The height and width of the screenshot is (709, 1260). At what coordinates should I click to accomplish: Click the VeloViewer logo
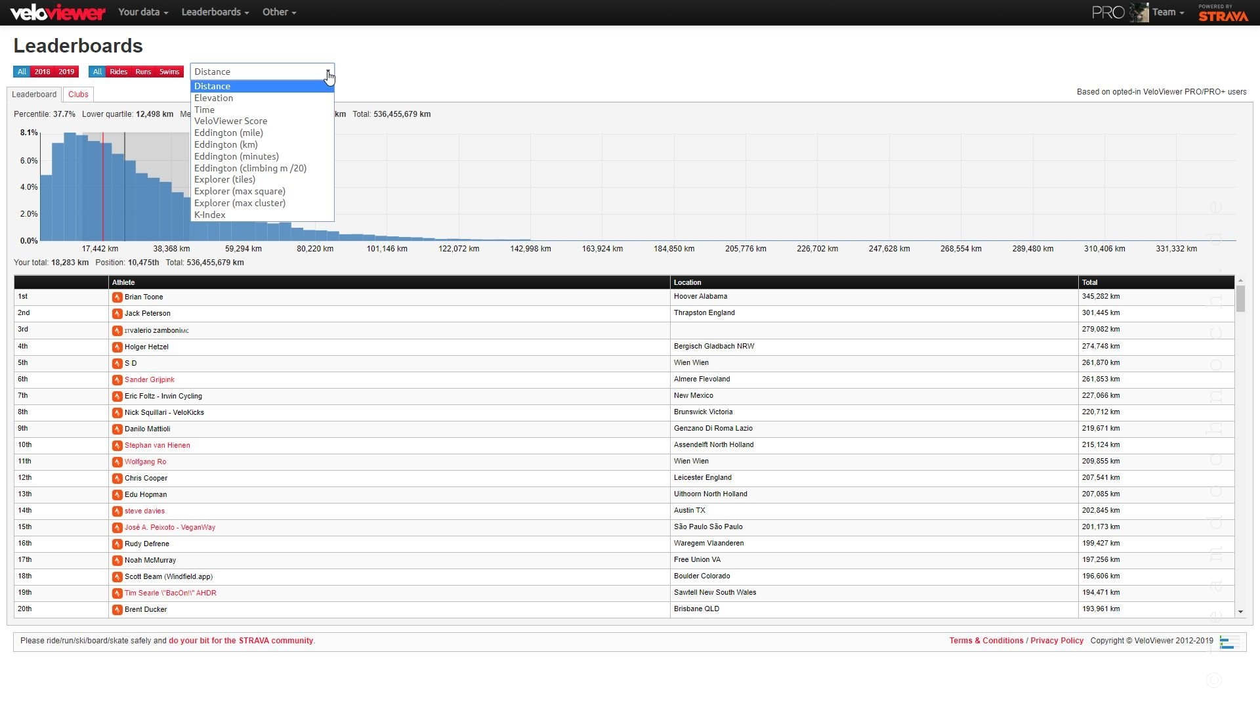(x=58, y=12)
